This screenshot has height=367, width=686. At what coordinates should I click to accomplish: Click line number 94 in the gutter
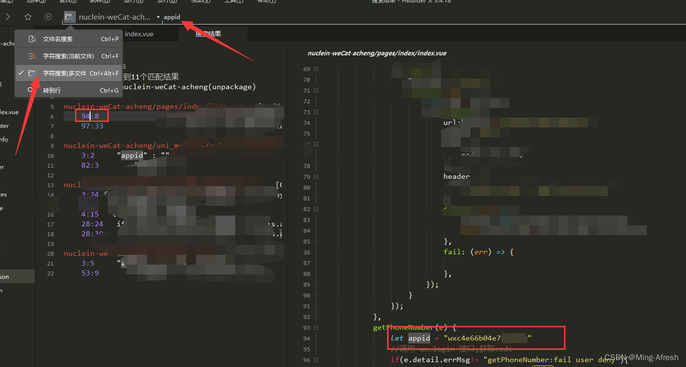(x=307, y=339)
